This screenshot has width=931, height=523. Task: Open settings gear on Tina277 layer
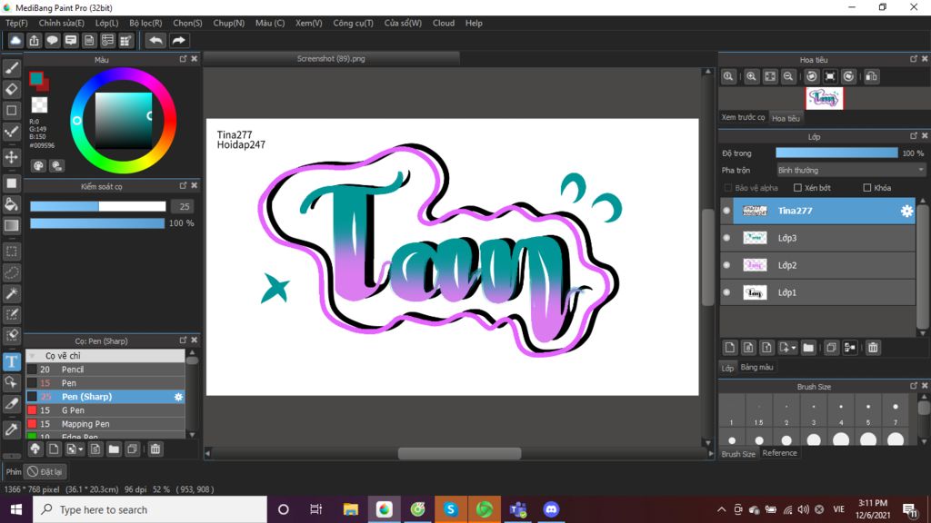[x=906, y=211]
